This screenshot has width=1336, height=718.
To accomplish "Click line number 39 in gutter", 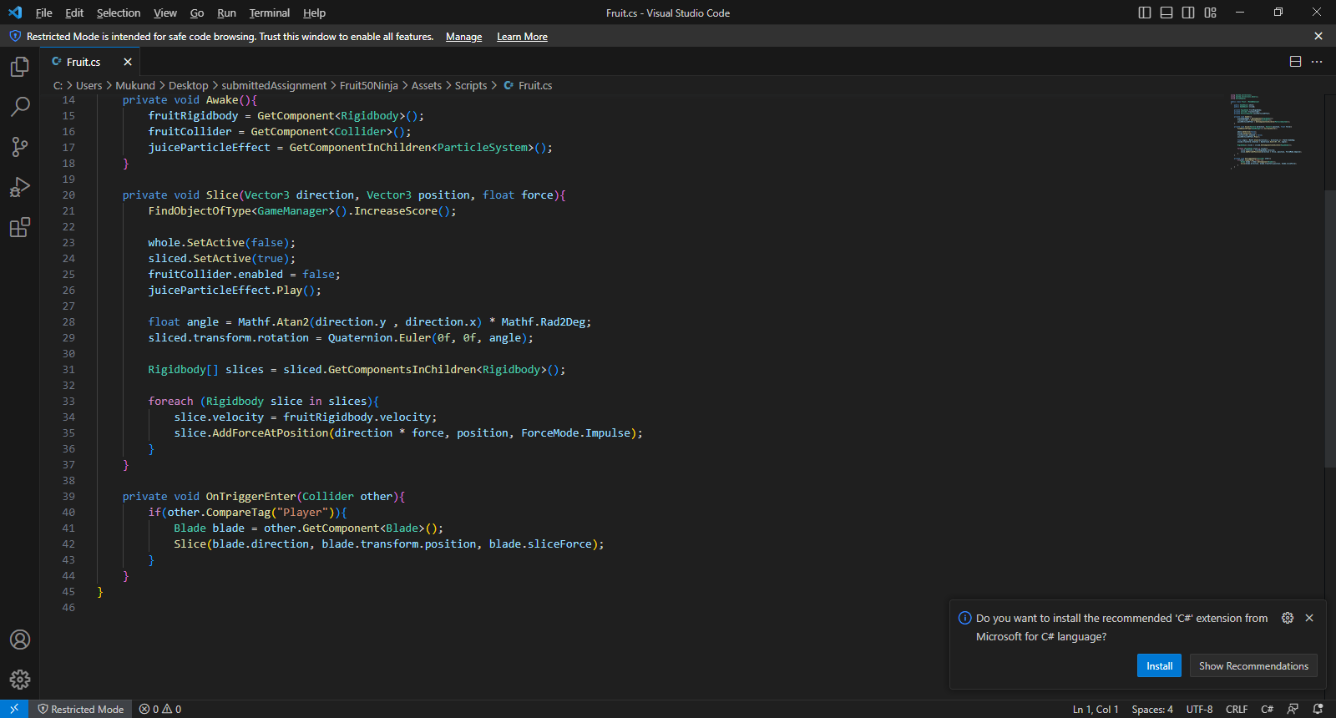I will [x=68, y=496].
